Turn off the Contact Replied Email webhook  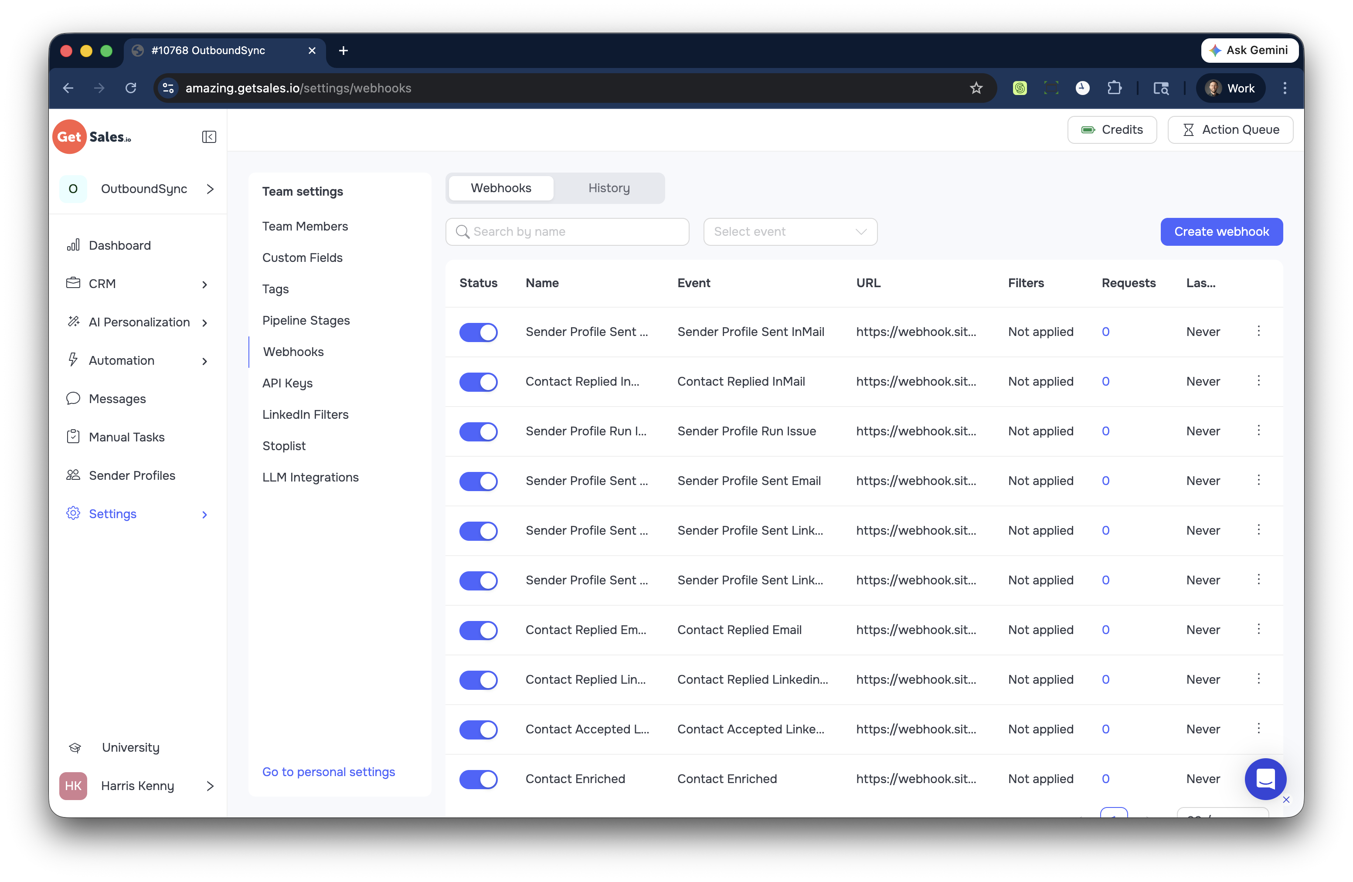(x=478, y=630)
